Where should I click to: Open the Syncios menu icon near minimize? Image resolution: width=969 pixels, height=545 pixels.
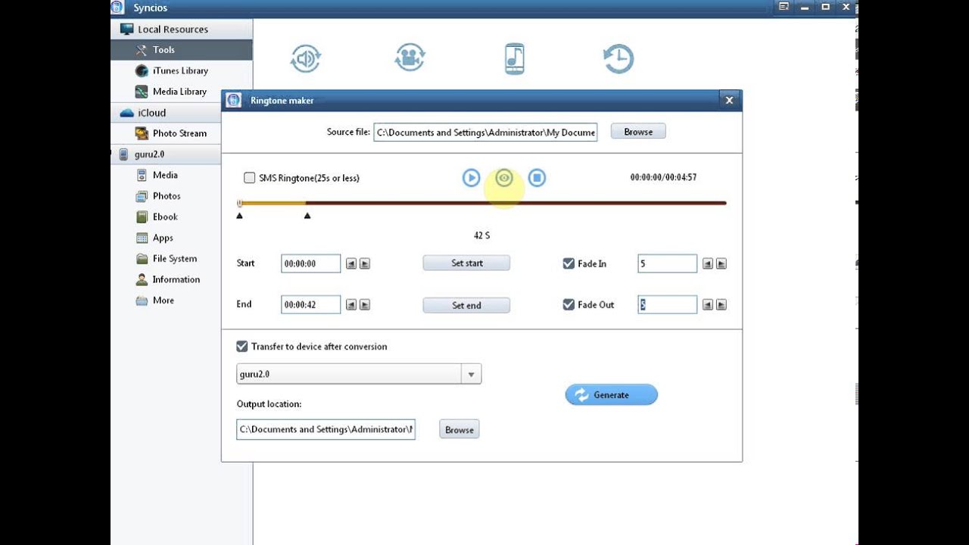(784, 7)
